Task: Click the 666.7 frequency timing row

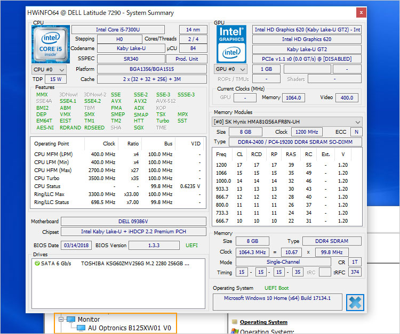Action: [287, 221]
